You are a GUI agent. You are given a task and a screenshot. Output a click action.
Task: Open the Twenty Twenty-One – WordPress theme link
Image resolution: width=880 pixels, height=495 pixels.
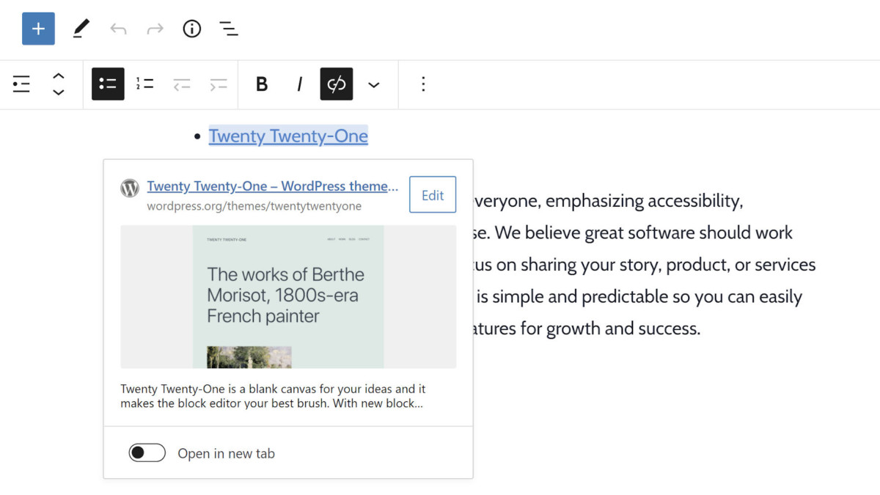(x=272, y=186)
